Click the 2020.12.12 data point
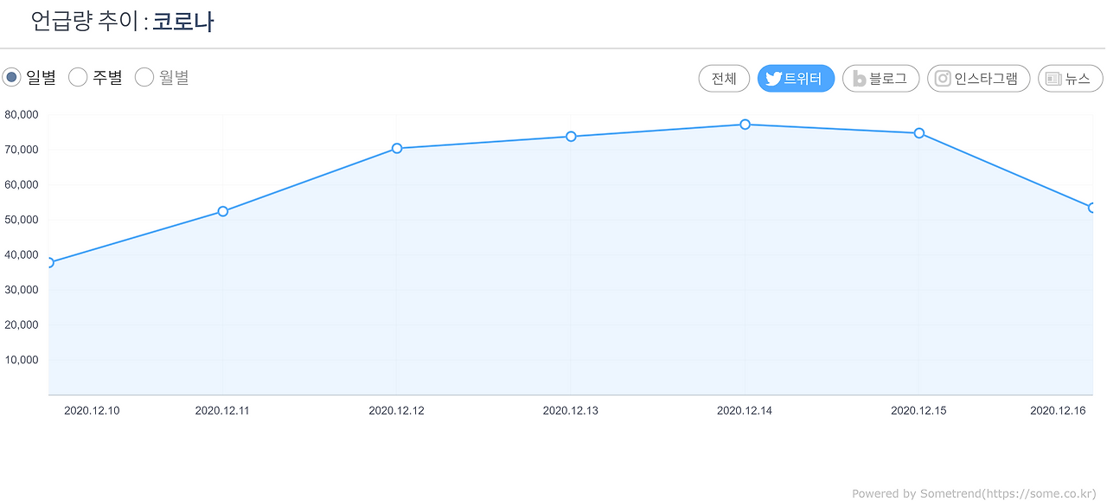The image size is (1107, 501). tap(397, 148)
